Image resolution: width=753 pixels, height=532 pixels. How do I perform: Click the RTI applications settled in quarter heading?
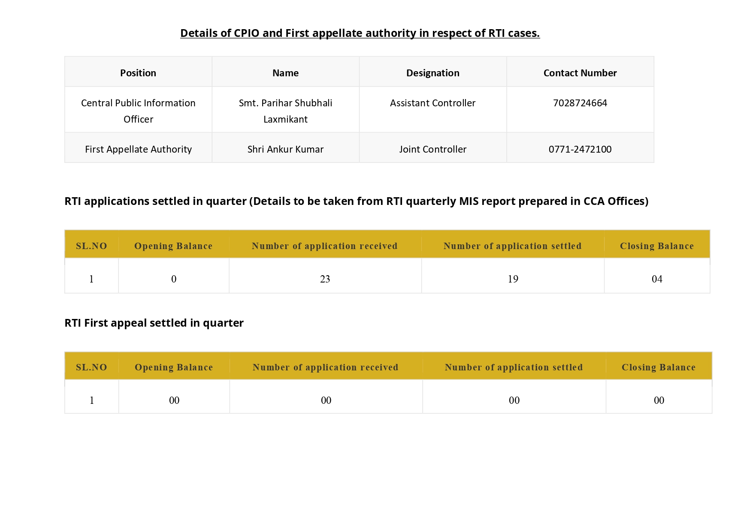click(x=356, y=201)
